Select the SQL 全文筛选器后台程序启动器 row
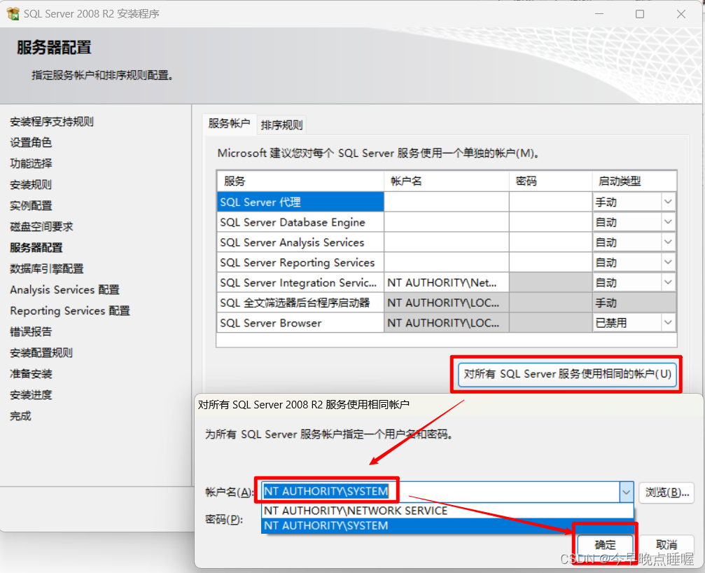705x573 pixels. (300, 303)
